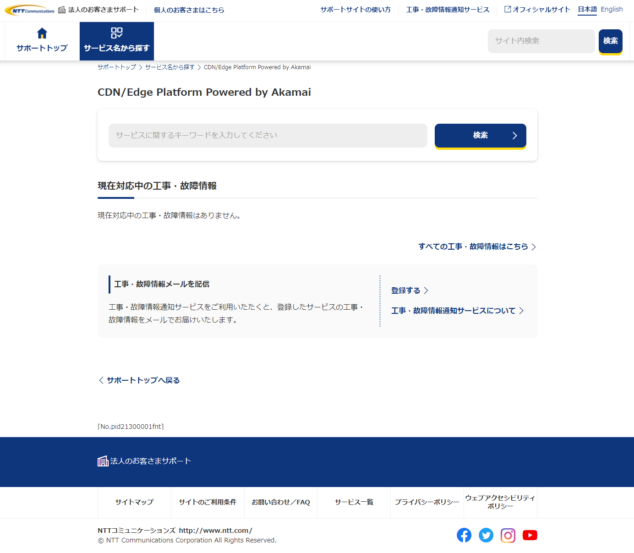Open すべての工事・故障情報はこちら link
634x553 pixels.
point(473,246)
